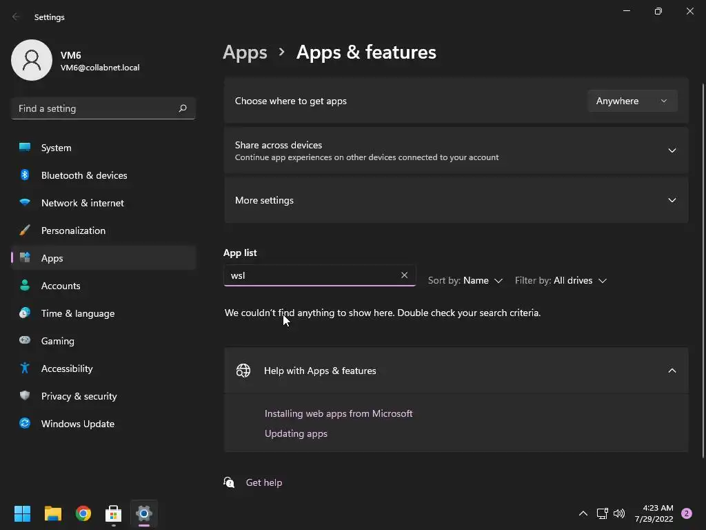Click the back arrow in Settings

coord(17,17)
